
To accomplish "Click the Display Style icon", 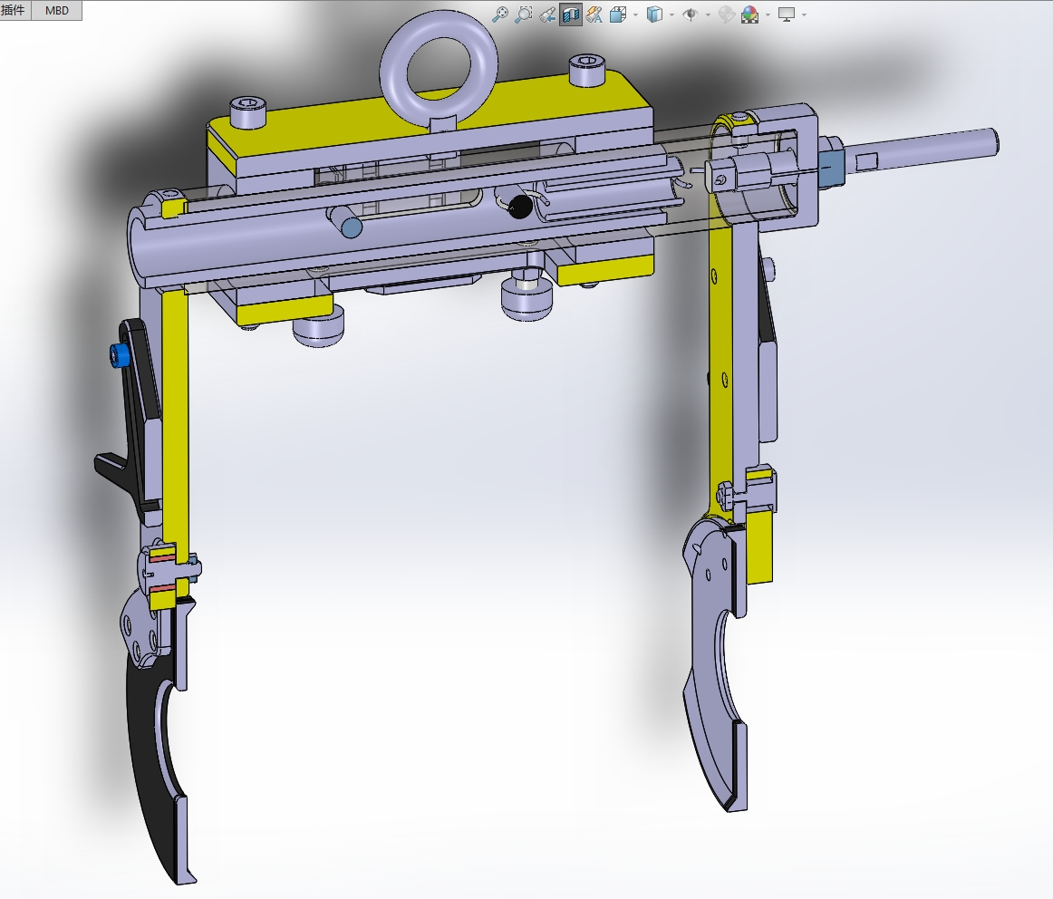I will 654,14.
